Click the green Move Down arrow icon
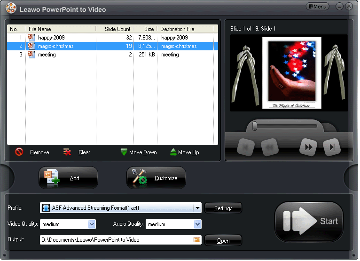 (x=124, y=152)
